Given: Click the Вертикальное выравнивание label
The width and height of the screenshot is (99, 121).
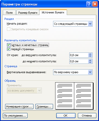Looking at the screenshot, I should 27,72.
